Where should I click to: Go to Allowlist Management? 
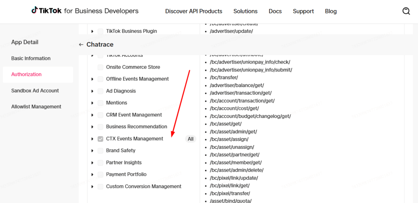click(36, 106)
